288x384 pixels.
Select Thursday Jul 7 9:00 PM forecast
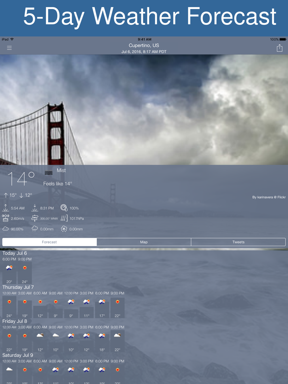[118, 302]
